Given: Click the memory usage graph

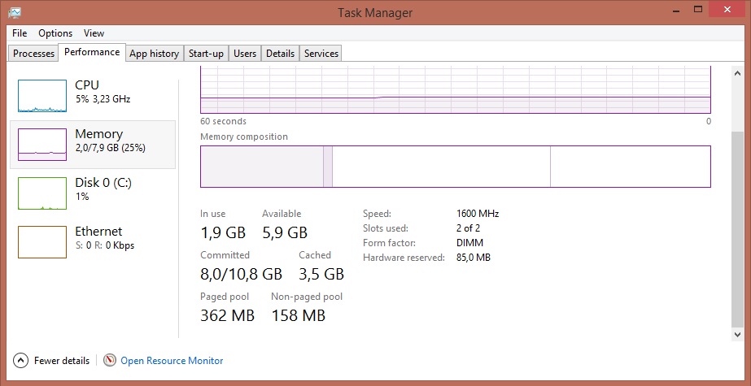Looking at the screenshot, I should click(x=456, y=90).
